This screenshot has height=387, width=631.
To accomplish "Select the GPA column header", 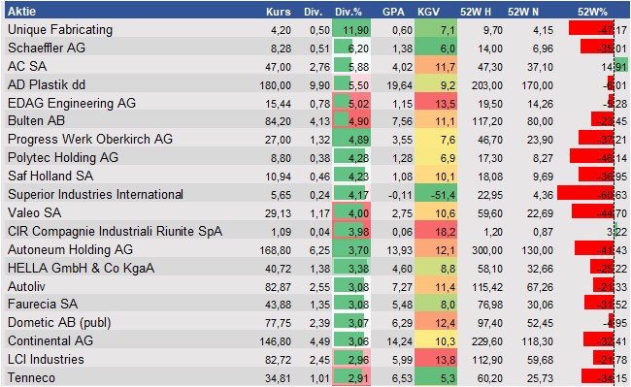I will click(x=393, y=12).
